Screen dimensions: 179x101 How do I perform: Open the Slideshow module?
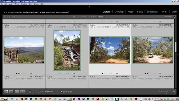[152, 12]
